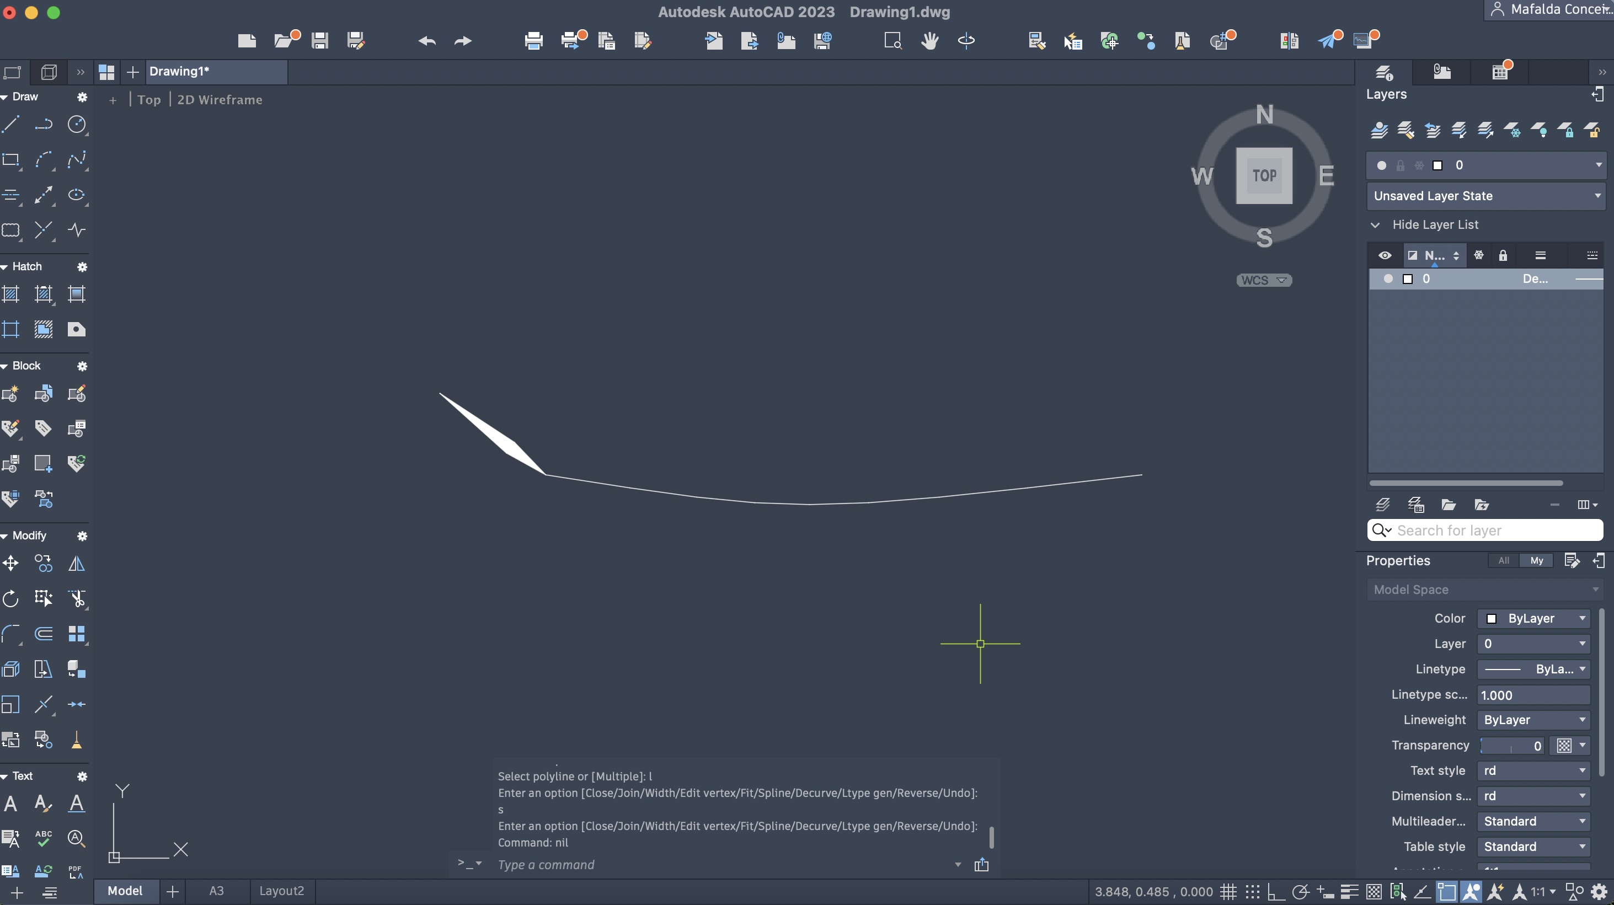Click the Pan hand tool in toolbar

click(x=929, y=41)
